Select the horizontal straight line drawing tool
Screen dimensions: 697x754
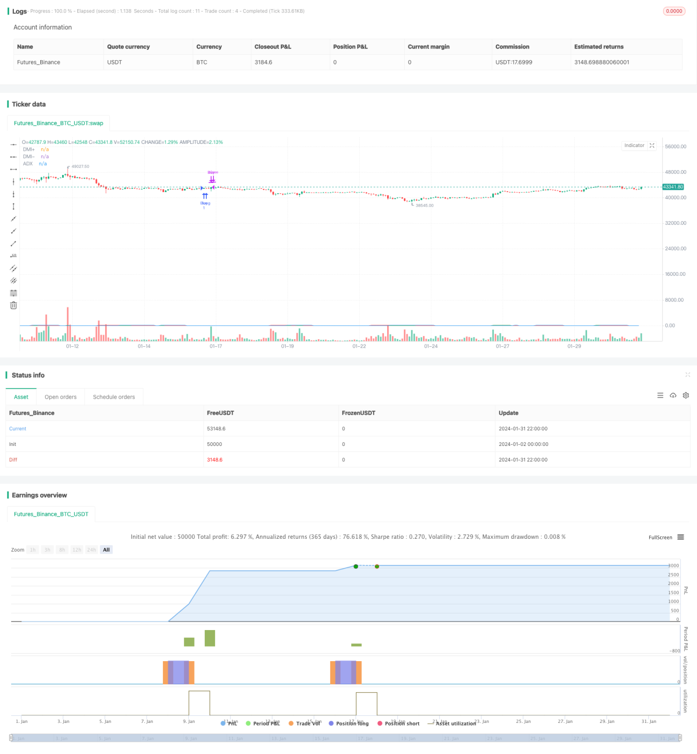[13, 144]
